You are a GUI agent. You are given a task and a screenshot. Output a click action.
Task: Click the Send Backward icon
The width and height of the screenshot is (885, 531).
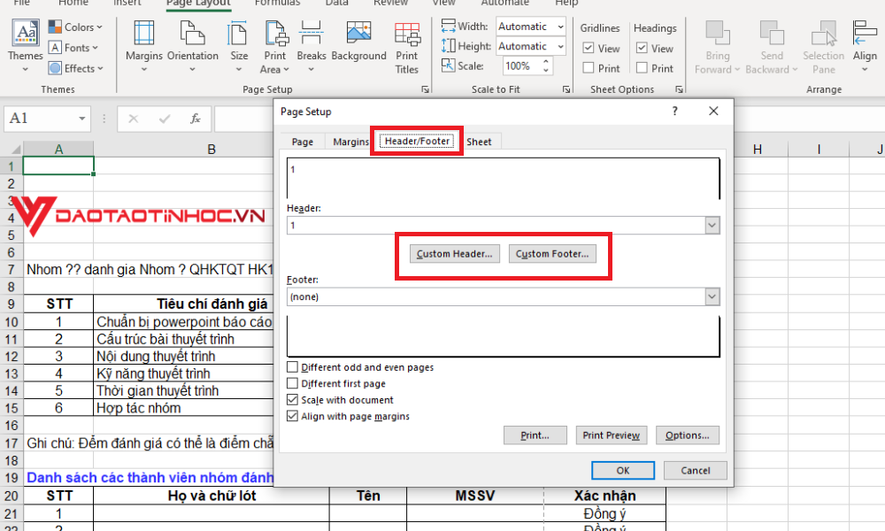tap(772, 34)
